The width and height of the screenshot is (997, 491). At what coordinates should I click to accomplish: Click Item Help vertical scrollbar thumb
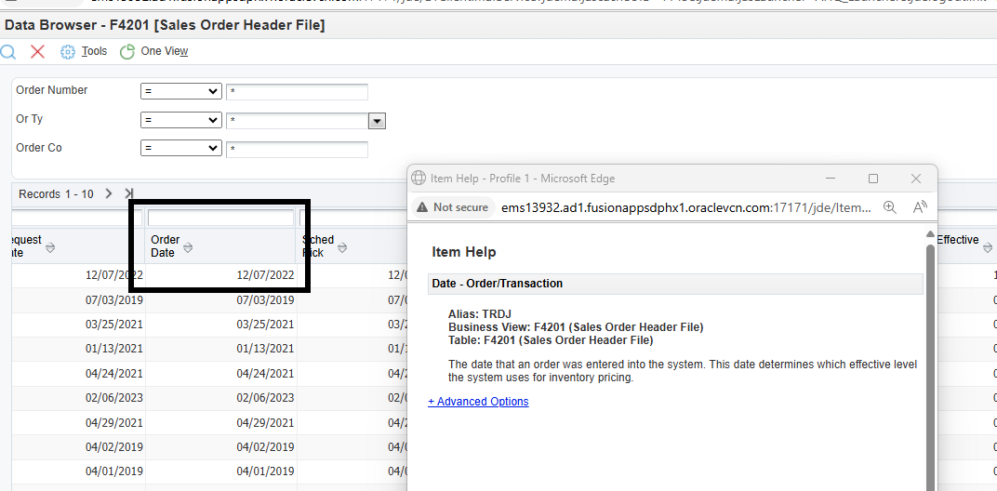coord(930,369)
